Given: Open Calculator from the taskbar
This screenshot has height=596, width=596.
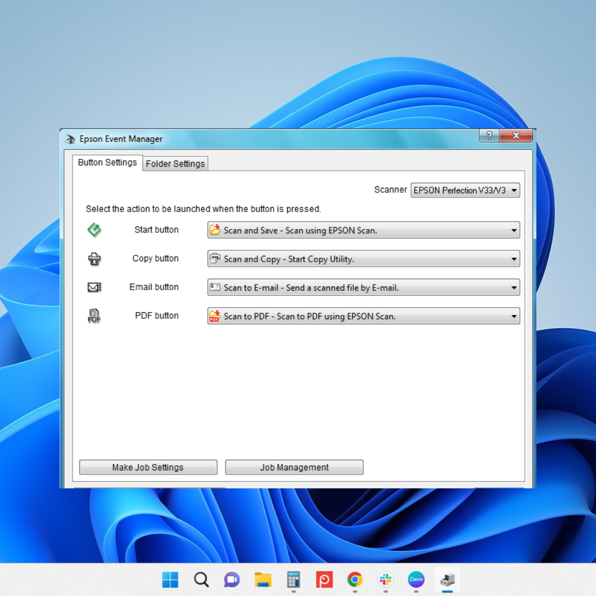Looking at the screenshot, I should point(294,580).
